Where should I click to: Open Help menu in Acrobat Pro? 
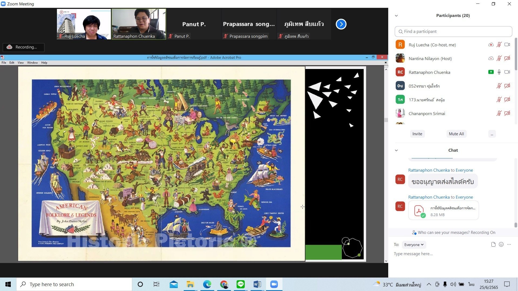(44, 63)
